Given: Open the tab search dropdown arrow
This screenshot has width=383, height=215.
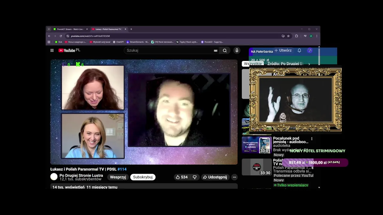Looking at the screenshot, I should click(x=49, y=29).
